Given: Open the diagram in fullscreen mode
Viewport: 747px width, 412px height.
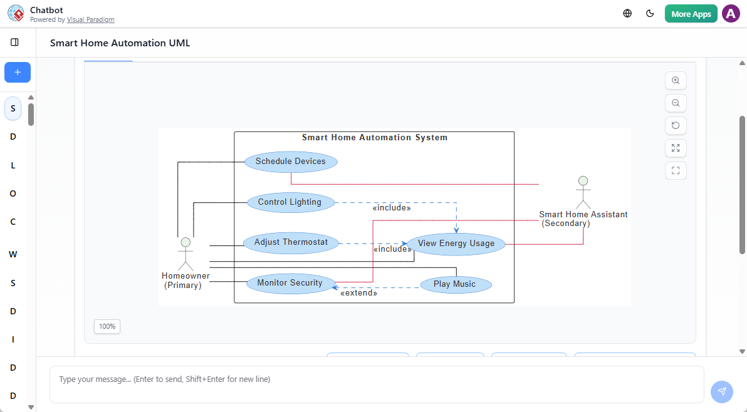Looking at the screenshot, I should pyautogui.click(x=676, y=170).
